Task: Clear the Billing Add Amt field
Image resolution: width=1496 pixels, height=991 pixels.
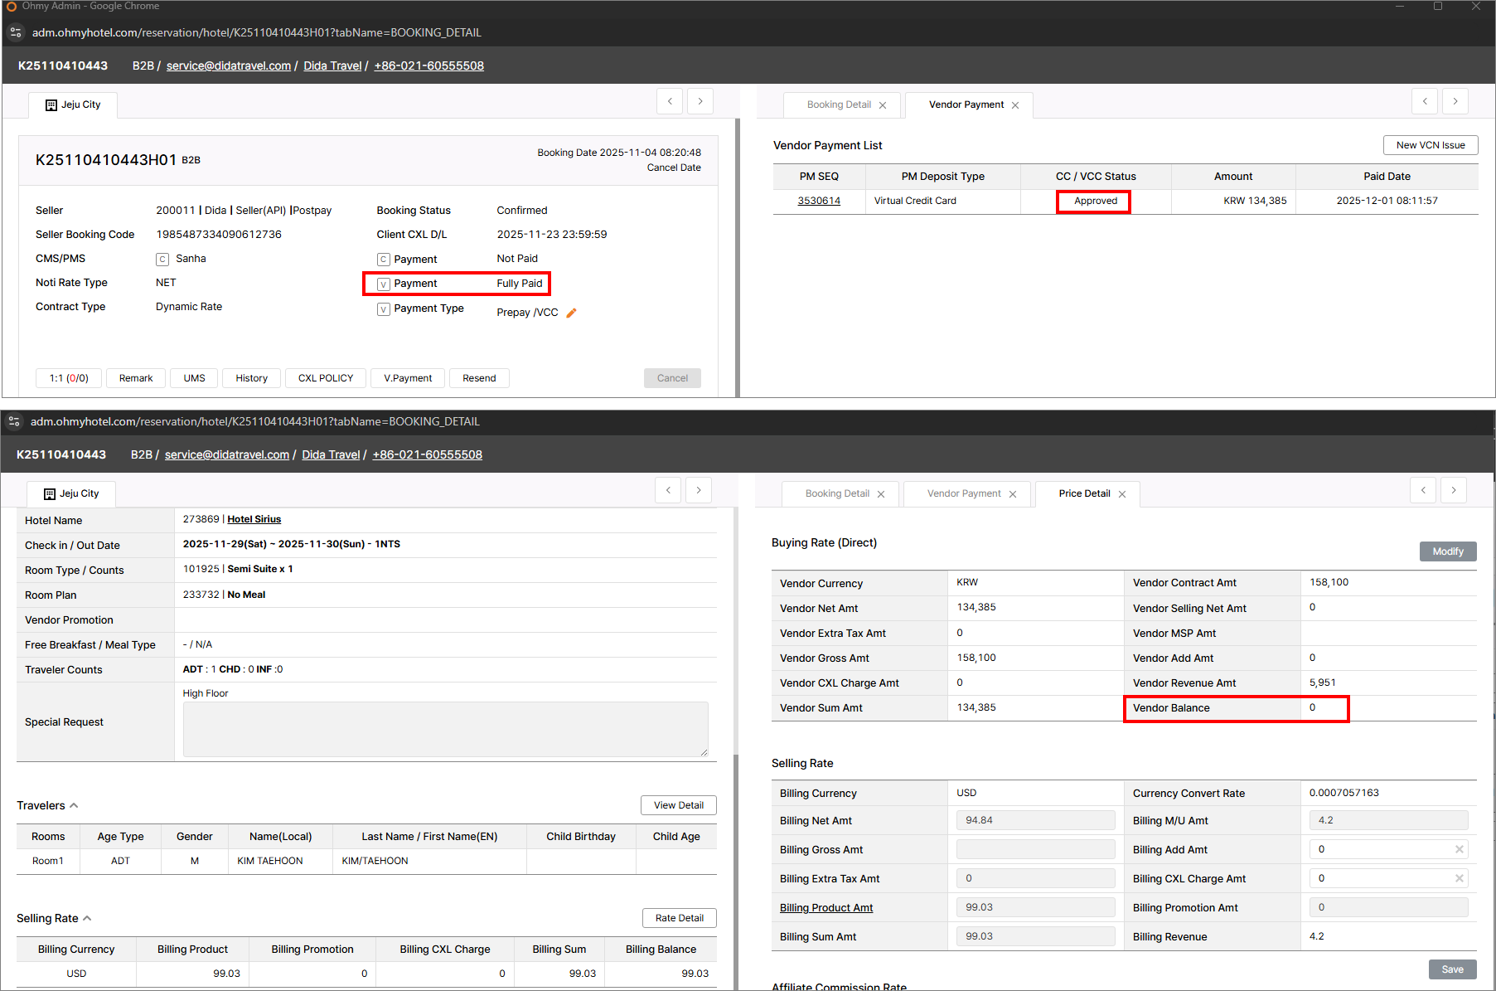Action: click(1459, 849)
